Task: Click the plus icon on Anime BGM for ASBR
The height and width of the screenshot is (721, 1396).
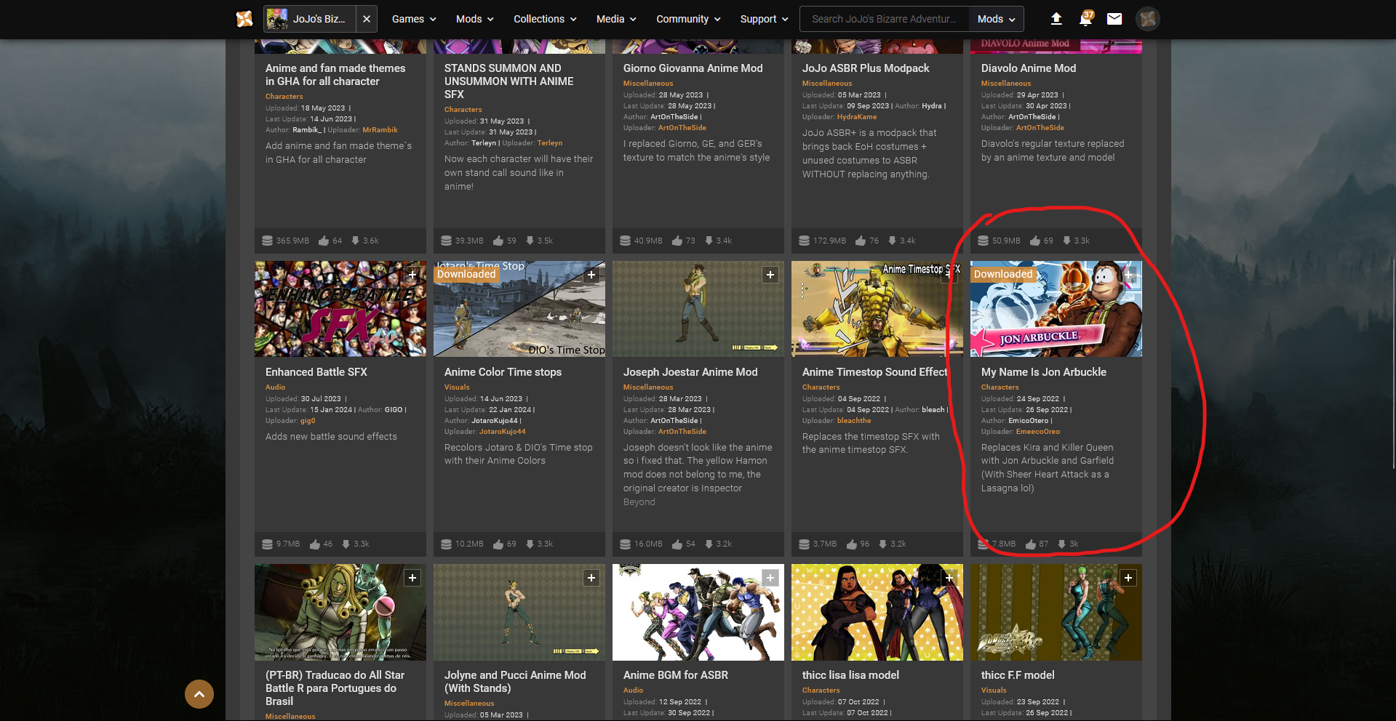Action: (x=770, y=578)
